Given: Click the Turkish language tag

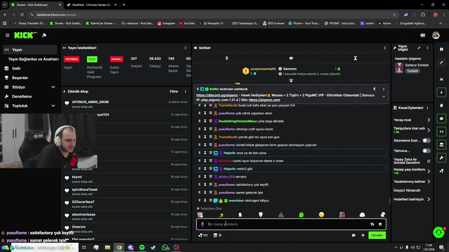Looking at the screenshot, I should [413, 71].
